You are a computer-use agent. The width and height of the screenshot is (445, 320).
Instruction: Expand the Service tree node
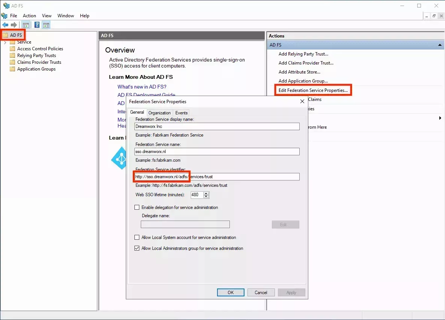click(5, 42)
